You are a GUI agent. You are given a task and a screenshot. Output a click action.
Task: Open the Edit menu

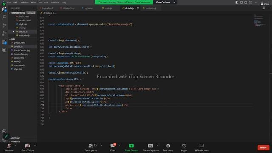tap(15, 3)
